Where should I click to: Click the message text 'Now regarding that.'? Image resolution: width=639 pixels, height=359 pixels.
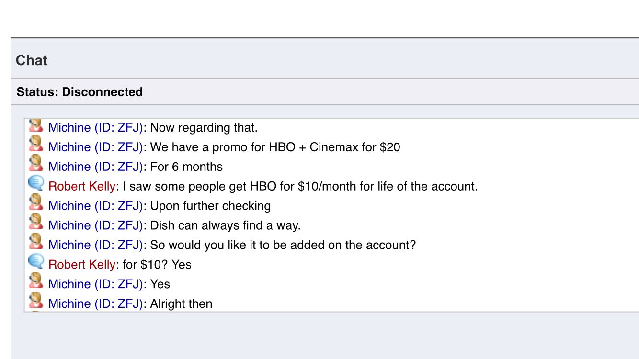point(204,128)
